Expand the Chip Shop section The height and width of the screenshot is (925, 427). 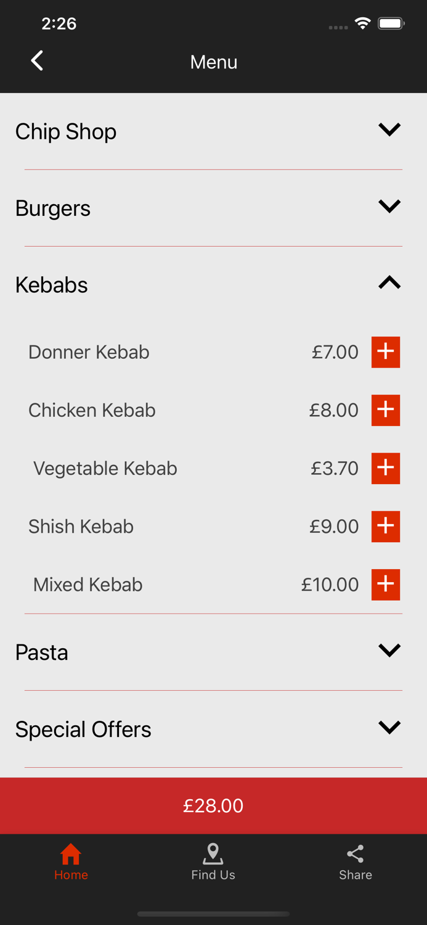(x=389, y=129)
